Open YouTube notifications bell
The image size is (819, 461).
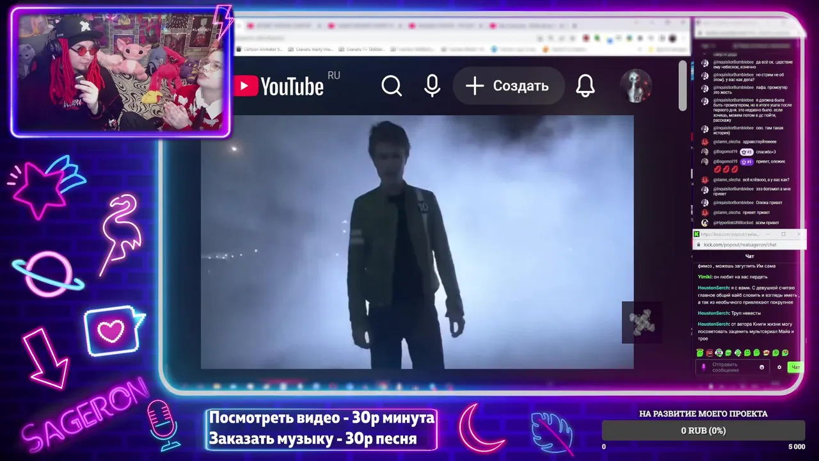point(585,86)
